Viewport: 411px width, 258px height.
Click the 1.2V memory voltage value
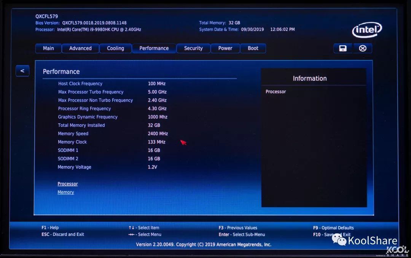[x=152, y=167]
